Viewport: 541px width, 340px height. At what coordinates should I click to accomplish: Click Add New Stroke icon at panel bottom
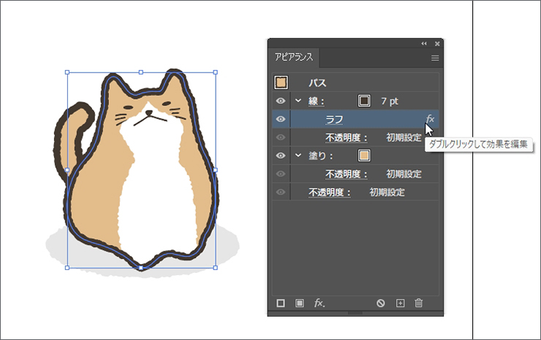tap(281, 303)
